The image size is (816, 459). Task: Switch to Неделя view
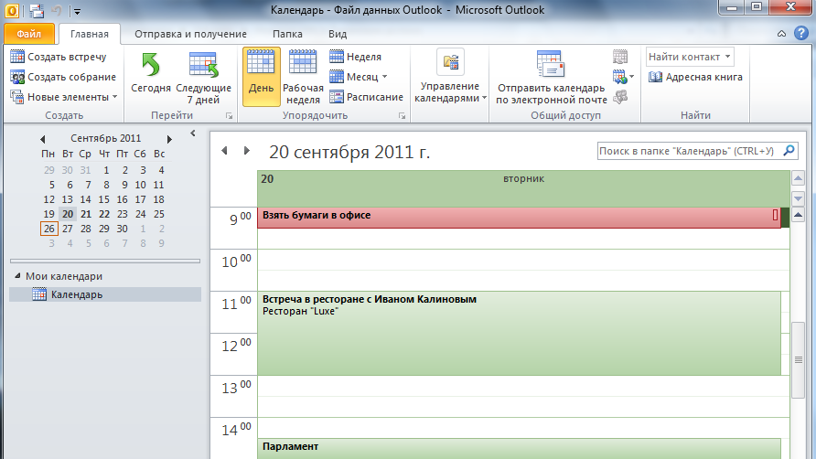click(x=356, y=57)
